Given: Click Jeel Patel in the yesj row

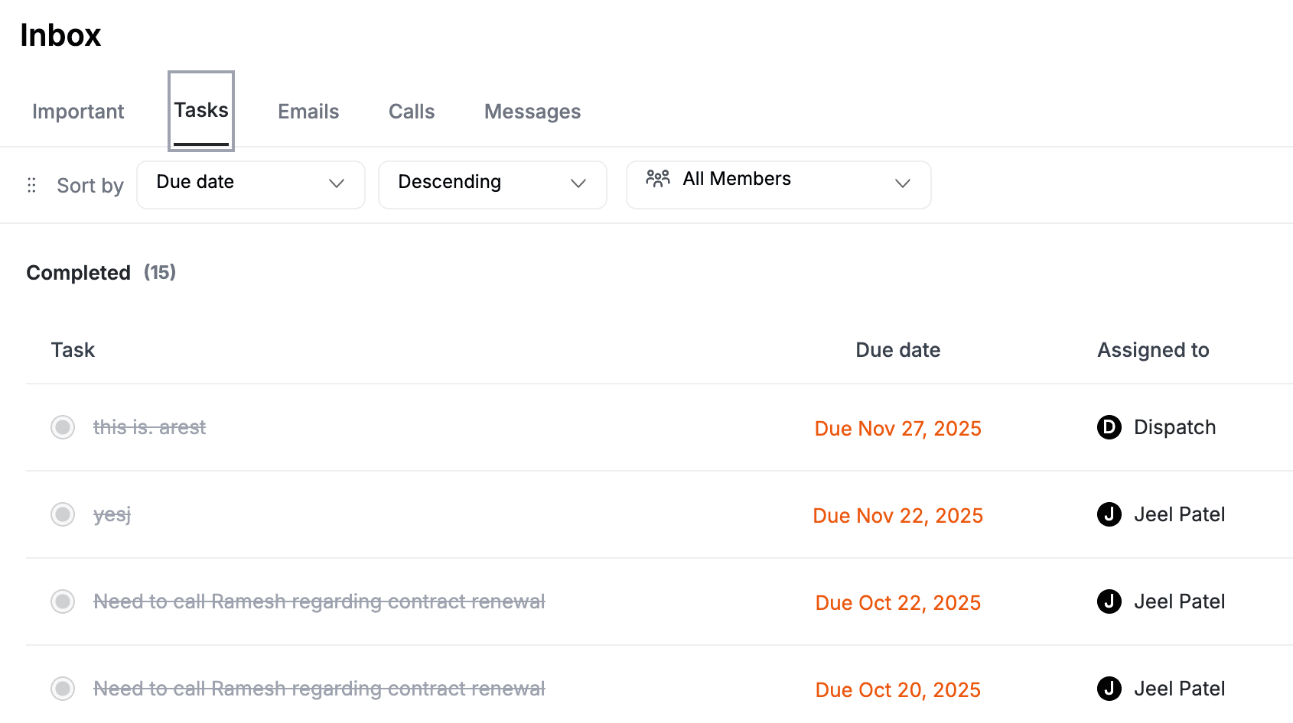Looking at the screenshot, I should coord(1180,514).
